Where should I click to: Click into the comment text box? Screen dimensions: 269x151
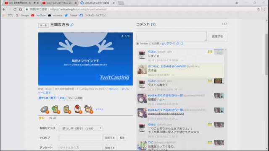[171, 36]
